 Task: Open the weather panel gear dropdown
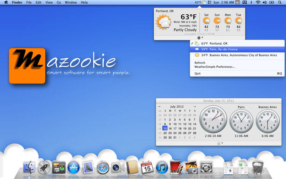(x=200, y=38)
